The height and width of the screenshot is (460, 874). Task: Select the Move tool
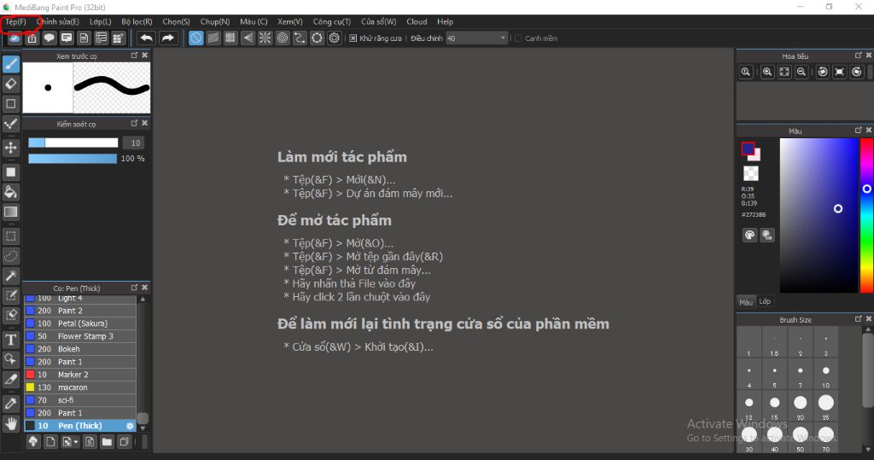[10, 148]
